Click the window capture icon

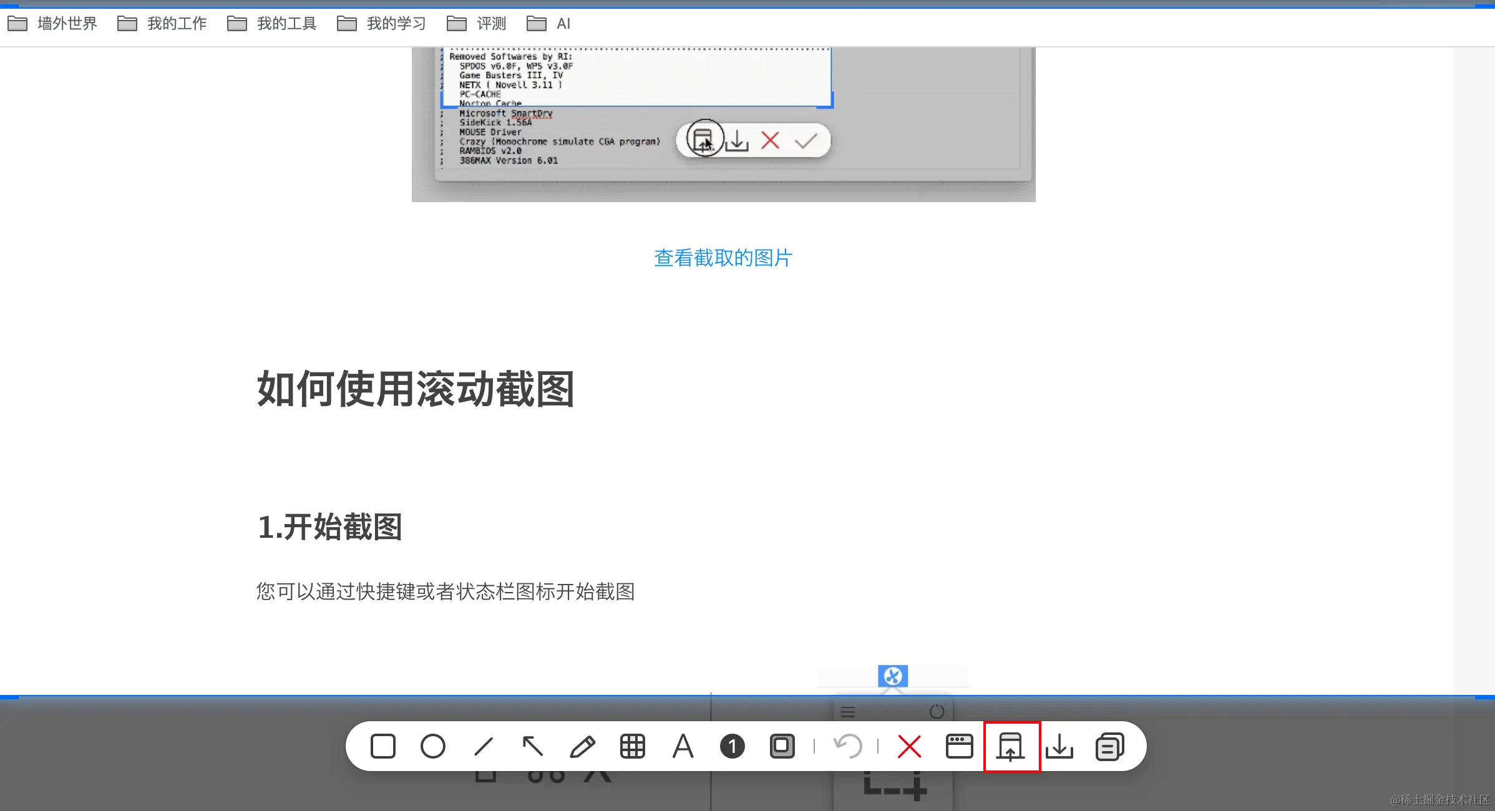tap(959, 746)
